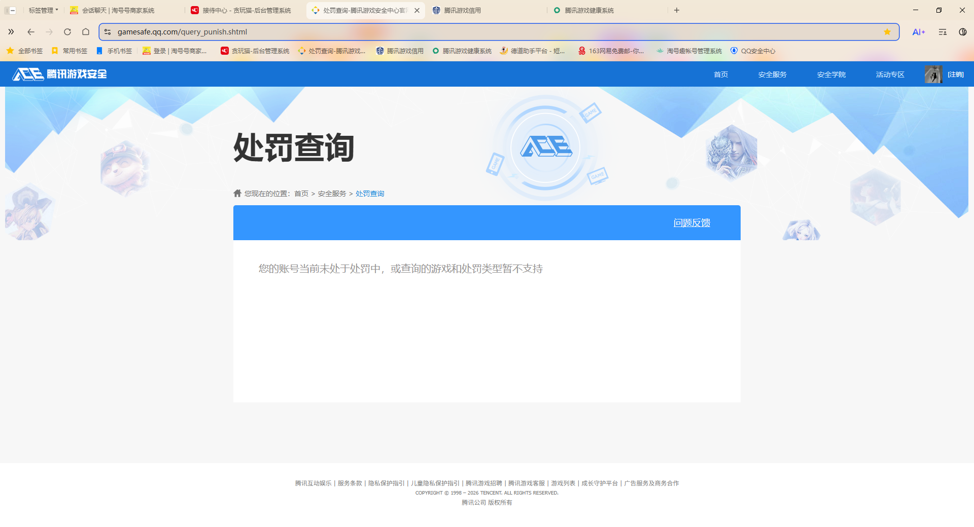Image resolution: width=974 pixels, height=527 pixels.
Task: Click the 腾讯游戏安全 ACE logo
Action: pyautogui.click(x=58, y=74)
